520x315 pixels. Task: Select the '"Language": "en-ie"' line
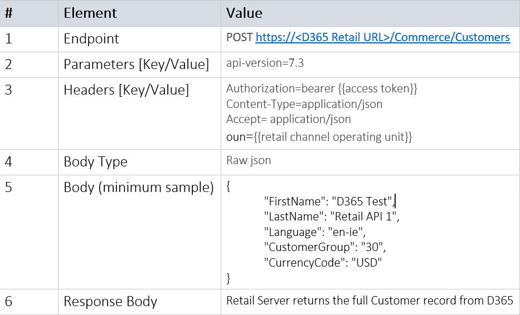(x=315, y=232)
